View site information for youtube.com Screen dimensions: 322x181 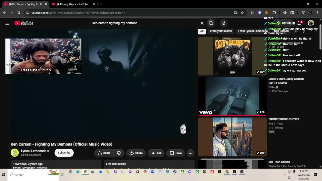click(x=27, y=13)
